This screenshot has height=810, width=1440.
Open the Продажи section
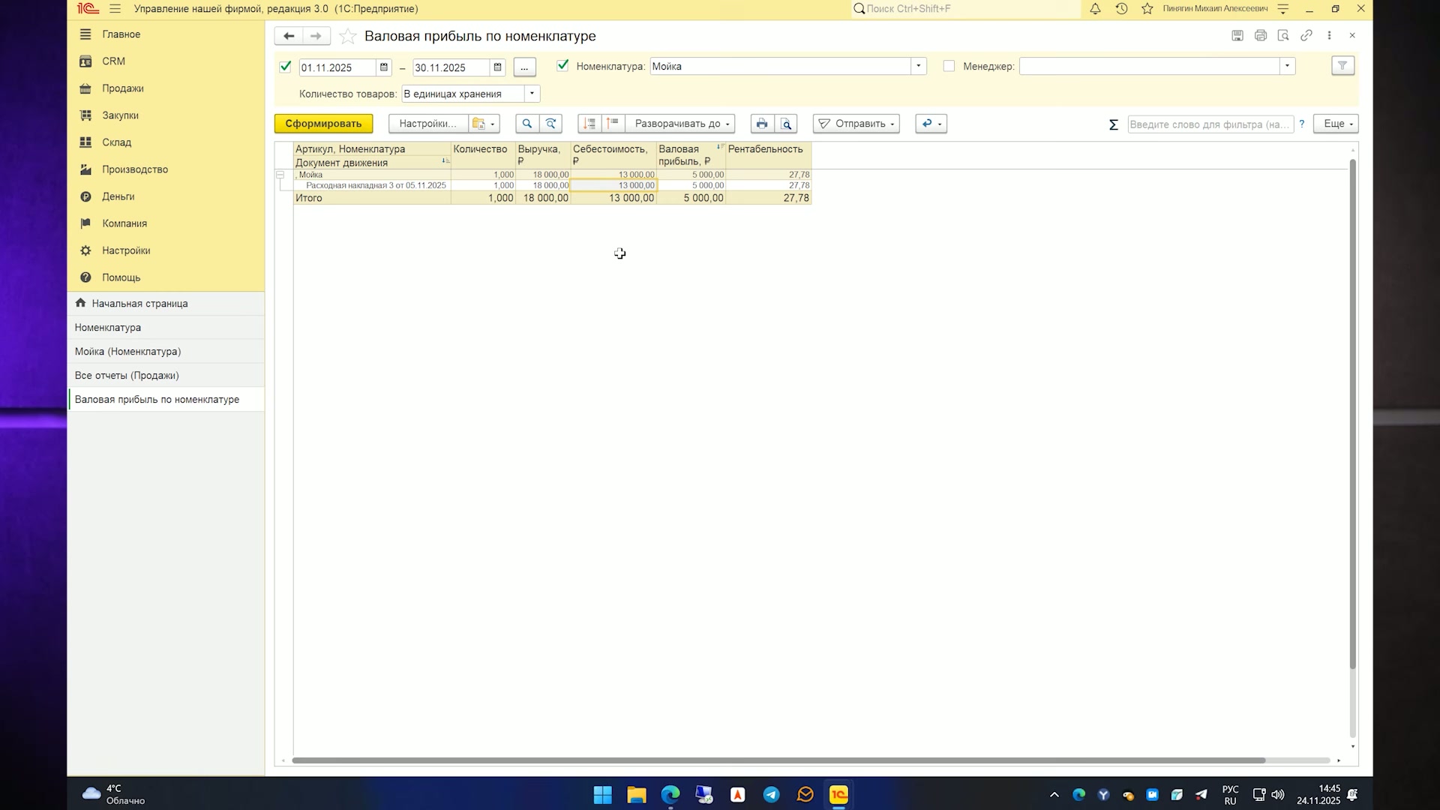[122, 88]
